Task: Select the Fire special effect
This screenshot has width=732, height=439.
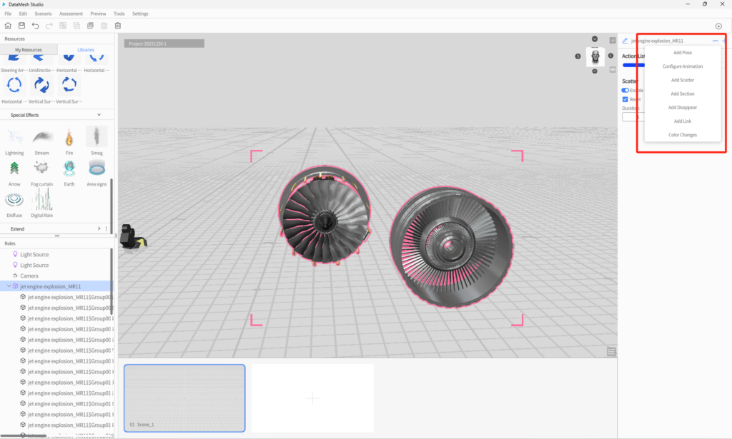Action: [69, 141]
